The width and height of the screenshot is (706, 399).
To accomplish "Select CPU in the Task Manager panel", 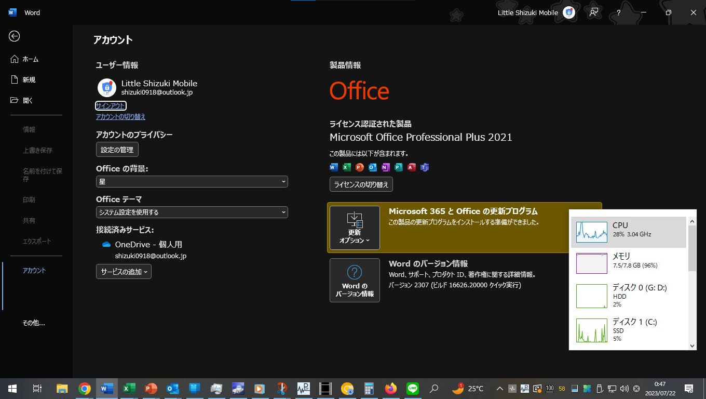I will 629,232.
